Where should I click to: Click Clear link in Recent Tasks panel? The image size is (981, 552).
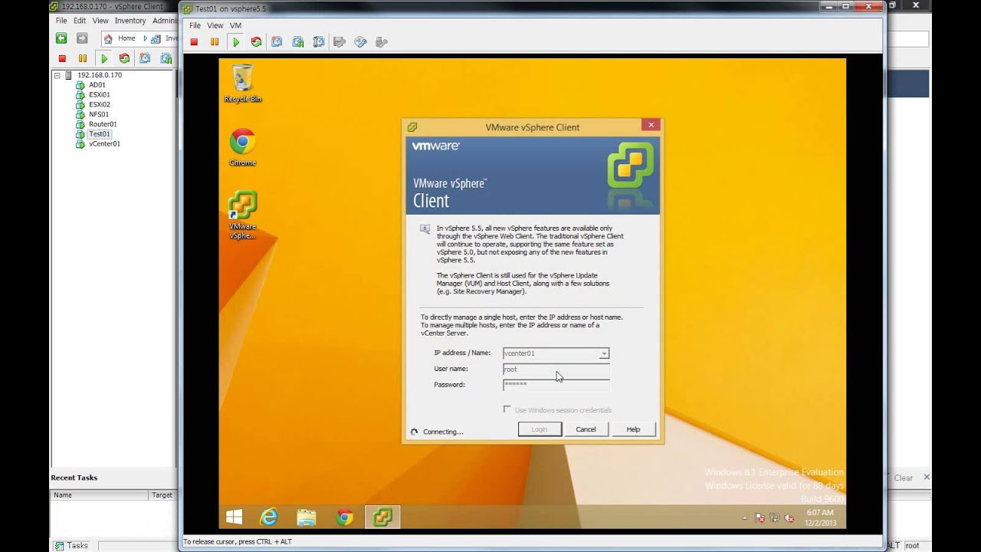click(x=904, y=478)
